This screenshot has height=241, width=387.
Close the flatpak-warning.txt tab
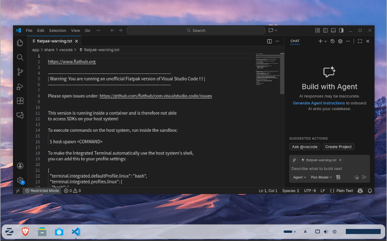pyautogui.click(x=76, y=41)
